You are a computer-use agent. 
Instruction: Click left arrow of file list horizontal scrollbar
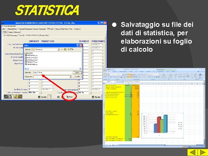coord(26,68)
